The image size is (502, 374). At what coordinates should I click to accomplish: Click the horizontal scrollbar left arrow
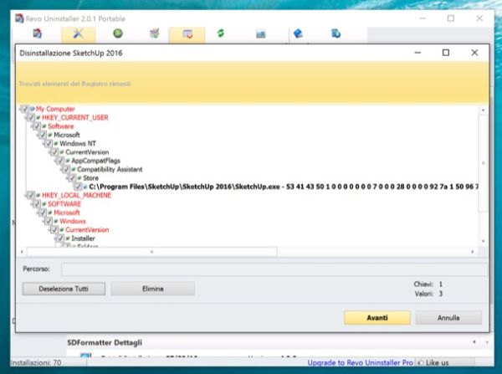pyautogui.click(x=22, y=252)
